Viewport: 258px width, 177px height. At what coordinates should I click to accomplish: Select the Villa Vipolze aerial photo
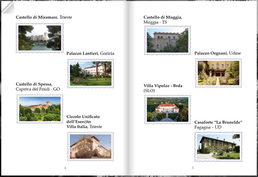[168, 110]
